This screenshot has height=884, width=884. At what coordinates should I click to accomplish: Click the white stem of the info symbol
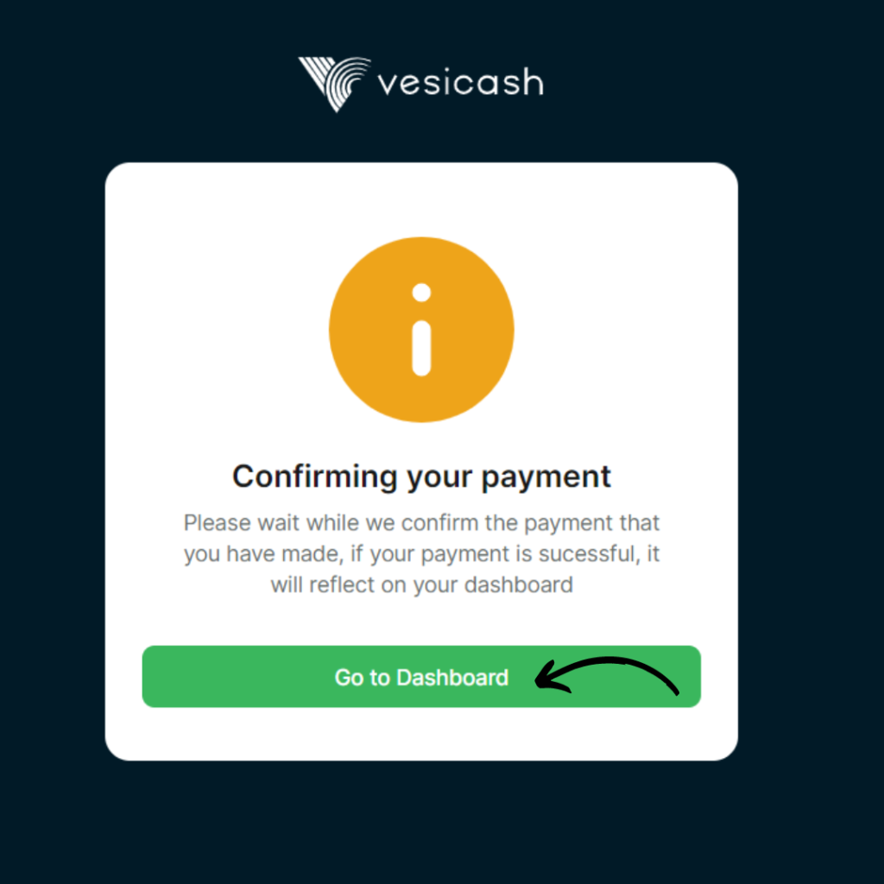[421, 349]
